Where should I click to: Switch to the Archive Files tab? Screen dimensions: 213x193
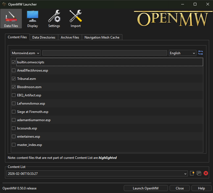tap(70, 37)
